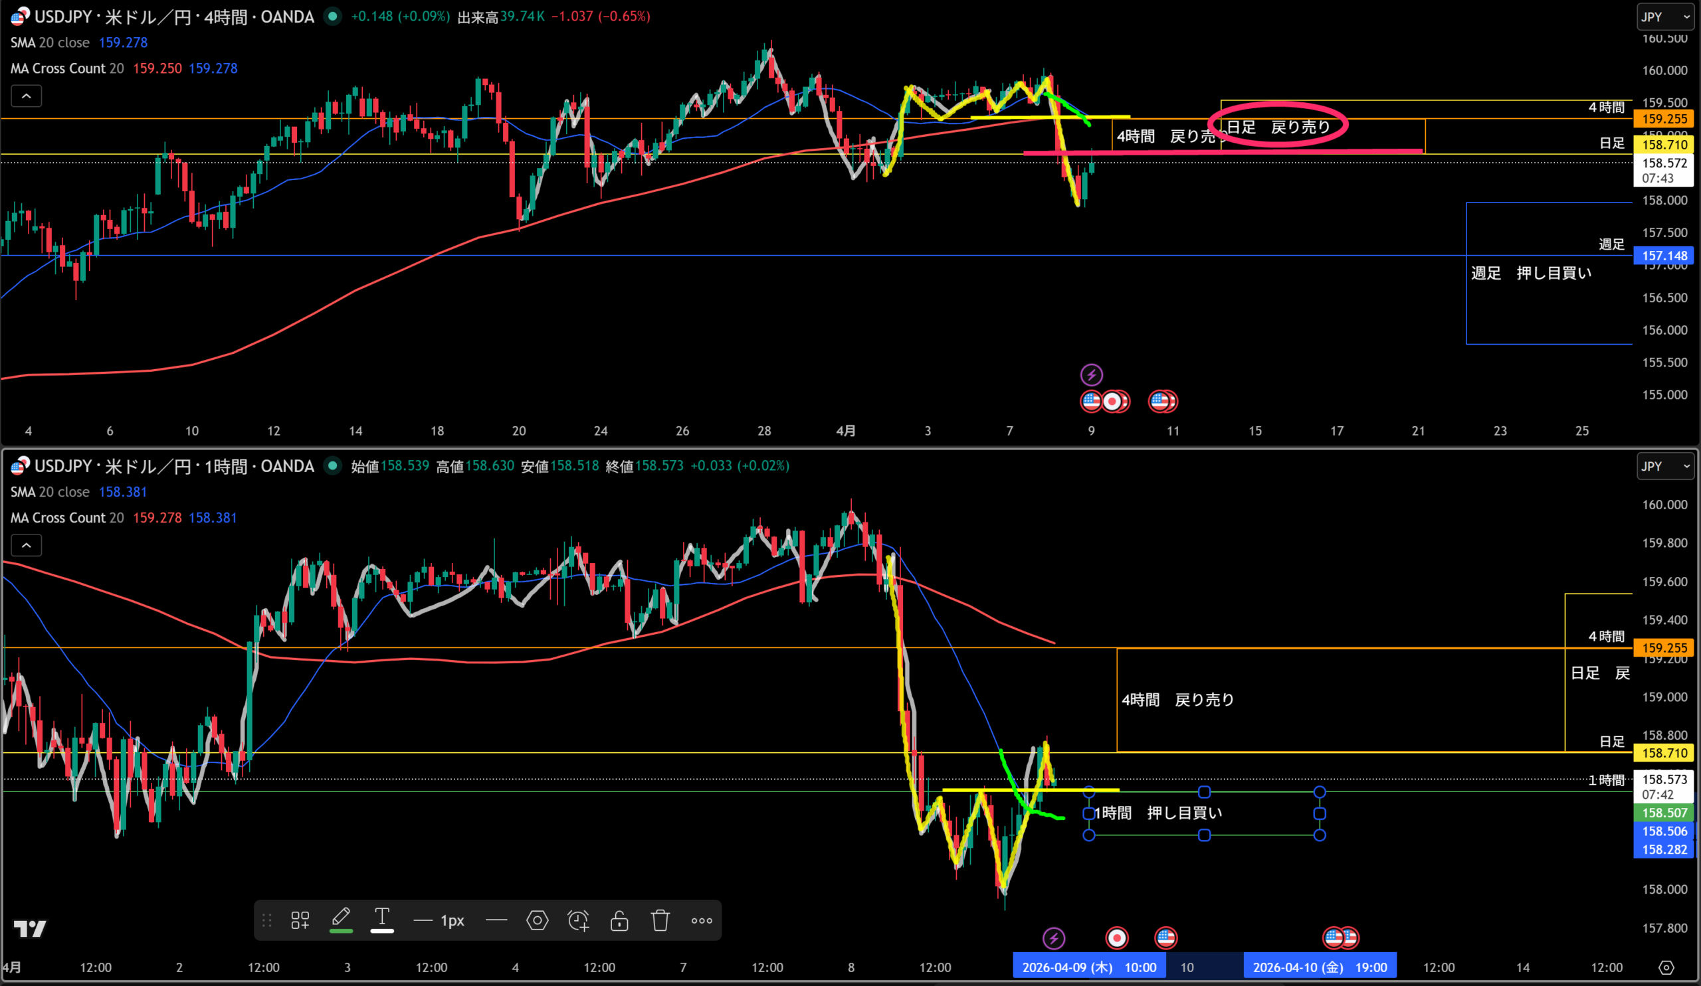Open chart settings gear at bottom right
1701x986 pixels.
(x=1666, y=967)
